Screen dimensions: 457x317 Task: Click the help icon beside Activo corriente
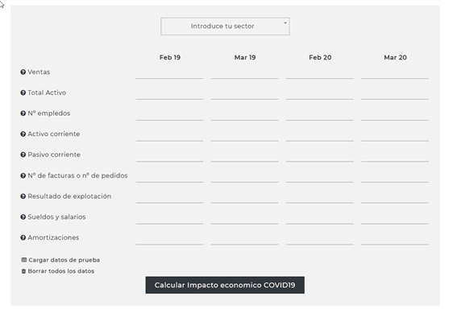[23, 134]
